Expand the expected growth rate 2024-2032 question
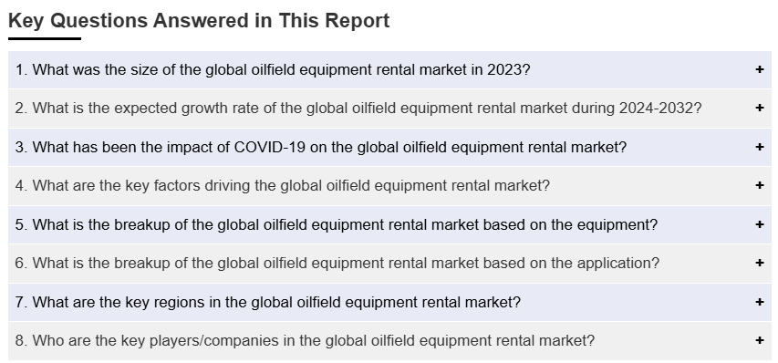This screenshot has height=363, width=778. [389, 109]
